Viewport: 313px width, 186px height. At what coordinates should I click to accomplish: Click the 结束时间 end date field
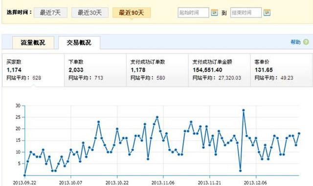click(x=246, y=13)
